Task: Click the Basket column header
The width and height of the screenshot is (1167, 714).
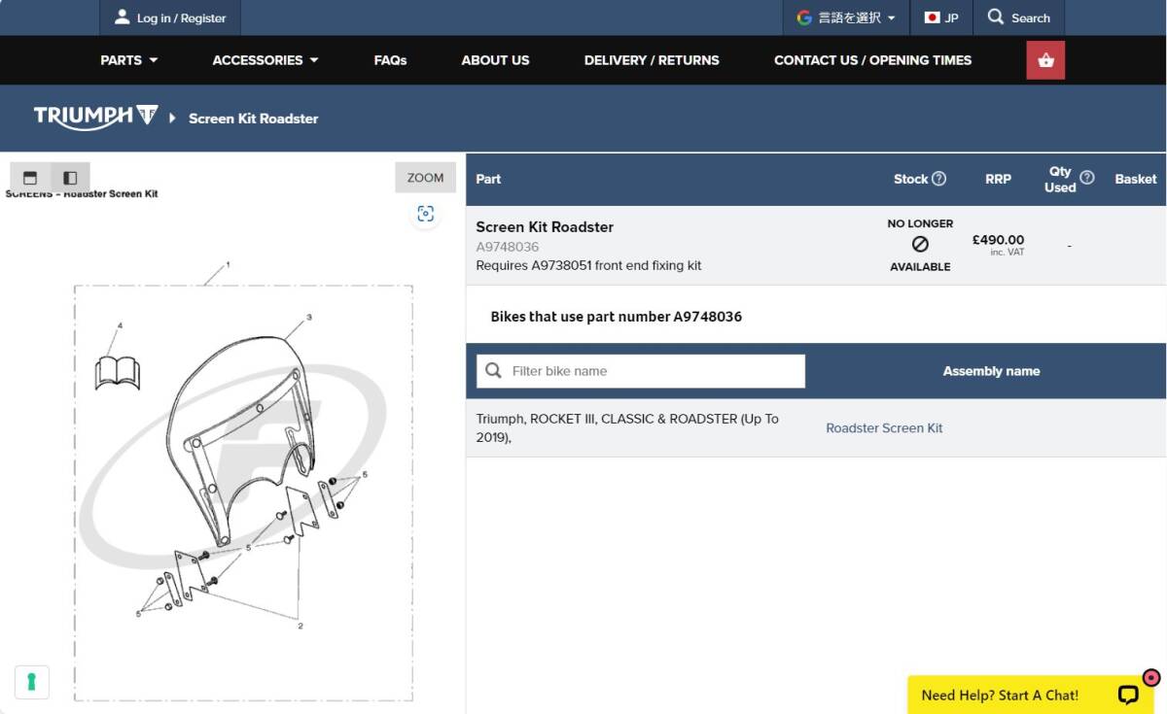Action: 1136,179
